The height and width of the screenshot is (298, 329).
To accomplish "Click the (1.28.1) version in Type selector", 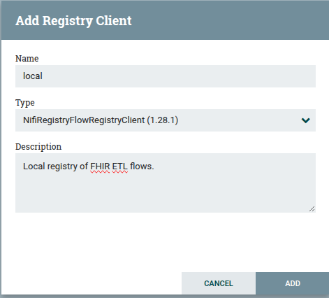I will (163, 120).
